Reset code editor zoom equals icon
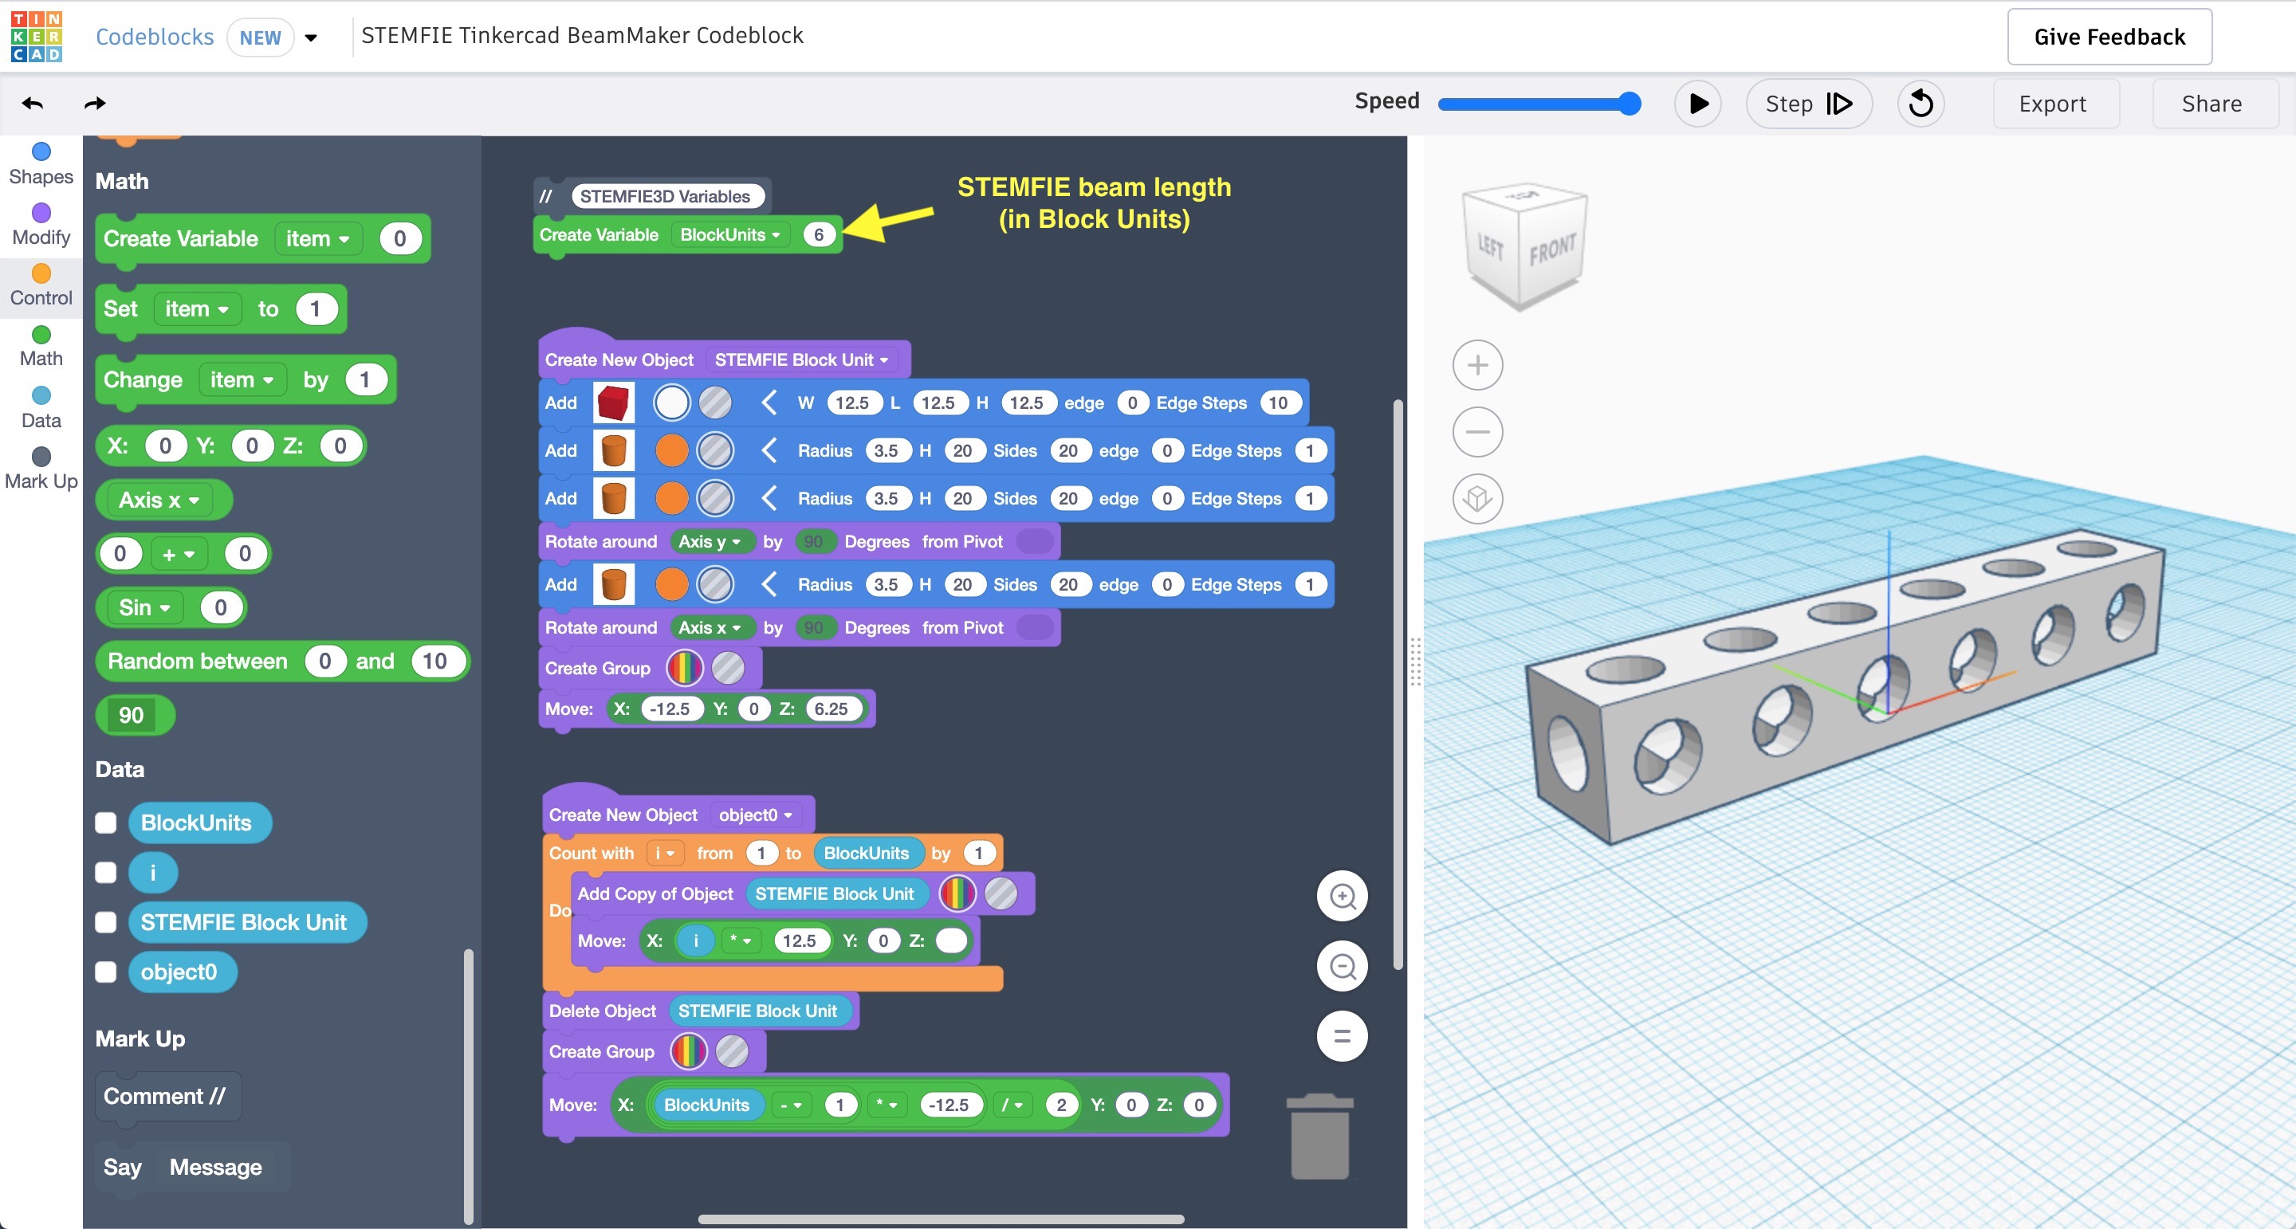2296x1229 pixels. point(1342,1035)
